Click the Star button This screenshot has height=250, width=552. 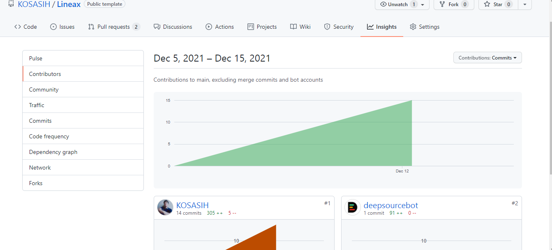pos(498,5)
